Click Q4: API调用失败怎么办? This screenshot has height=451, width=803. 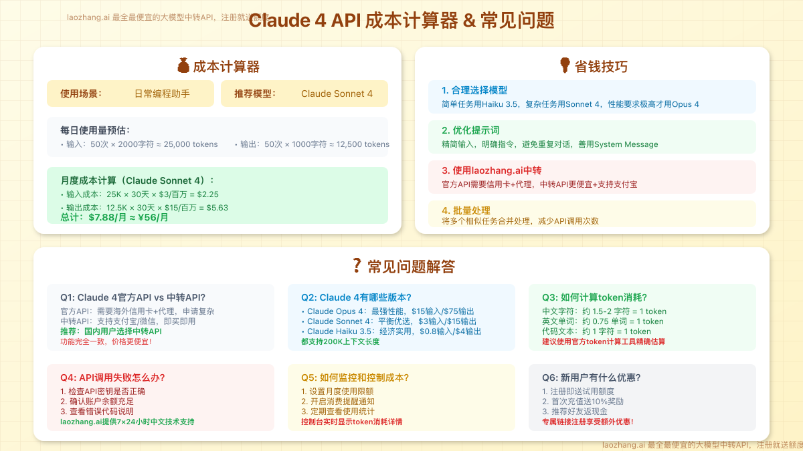[x=112, y=378]
